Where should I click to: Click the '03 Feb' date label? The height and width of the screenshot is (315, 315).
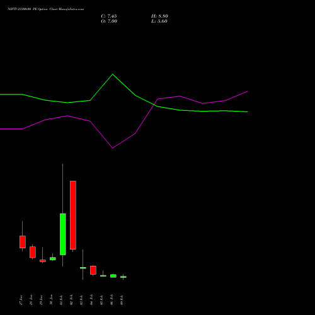[x=81, y=300]
